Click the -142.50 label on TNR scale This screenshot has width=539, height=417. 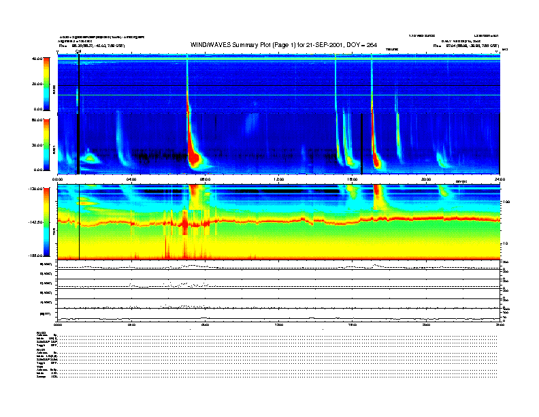tap(35, 222)
